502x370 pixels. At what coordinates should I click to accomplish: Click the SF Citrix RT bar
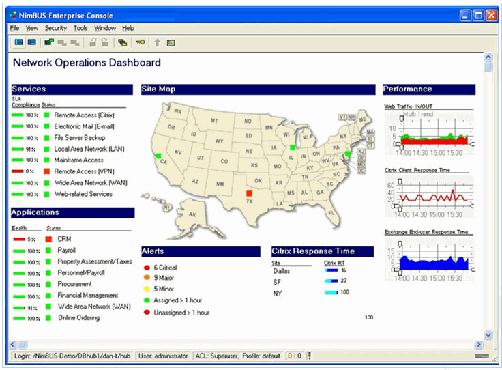tap(331, 281)
